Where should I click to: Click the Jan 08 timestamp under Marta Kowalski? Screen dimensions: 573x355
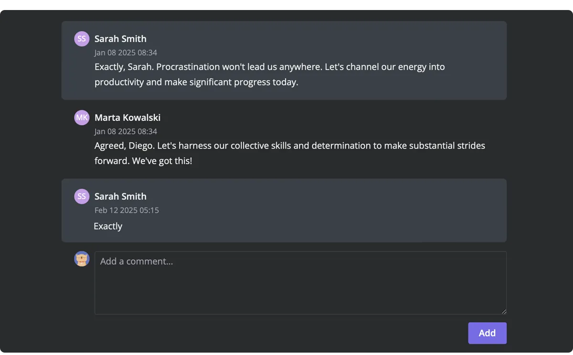click(126, 131)
